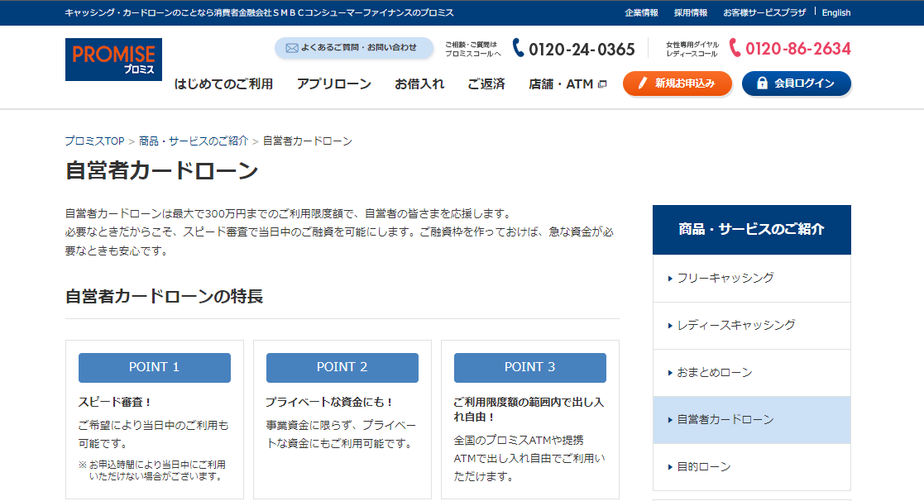
Task: Click arrow bullet before フリーキャッシング
Action: (x=670, y=279)
